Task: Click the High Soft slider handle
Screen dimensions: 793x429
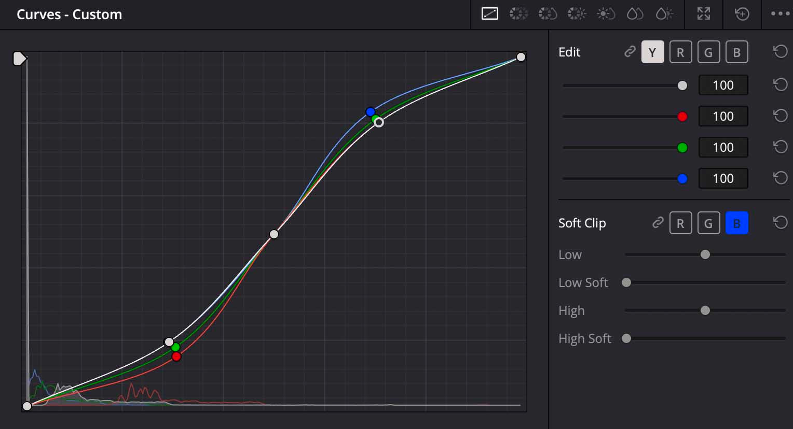Action: tap(626, 338)
